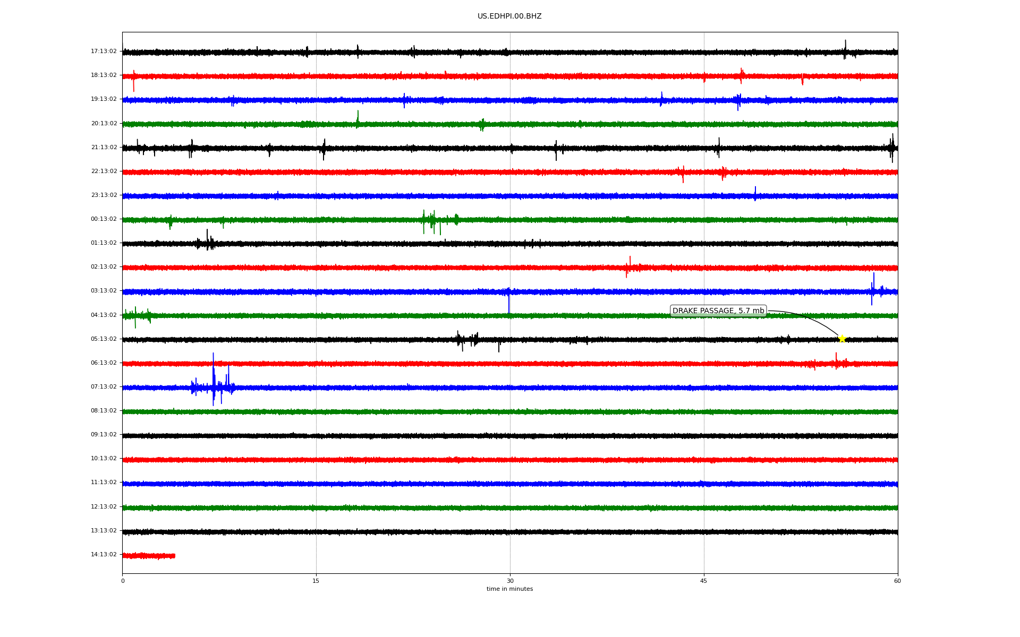Select the 02:13:02 time label
1020x637 pixels.
point(104,267)
